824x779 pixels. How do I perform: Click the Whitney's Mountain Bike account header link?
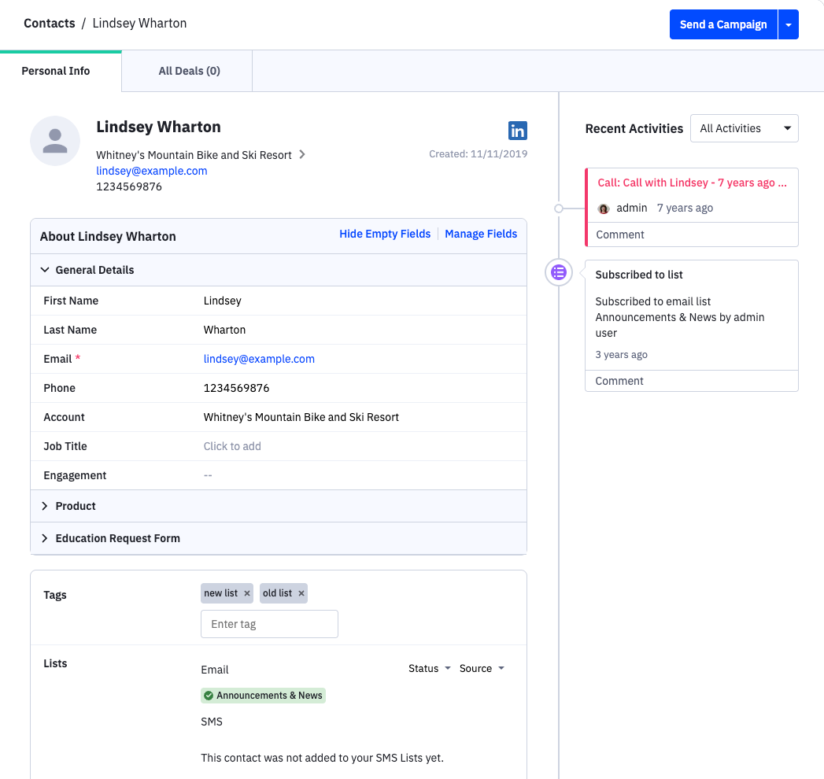[x=194, y=155]
